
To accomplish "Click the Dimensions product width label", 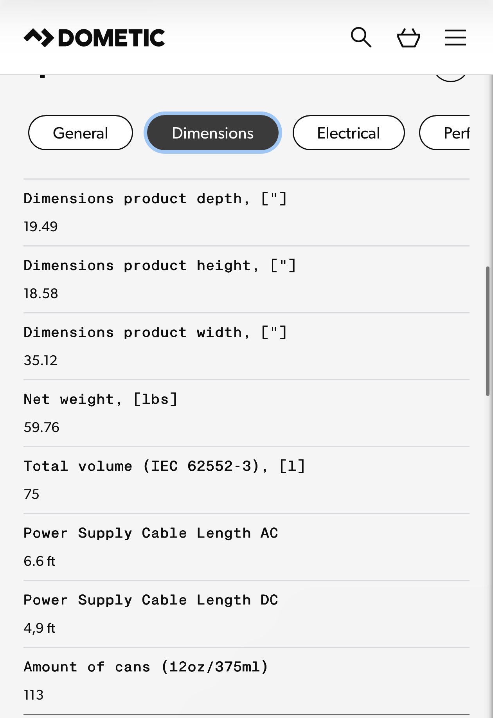I will click(x=155, y=332).
